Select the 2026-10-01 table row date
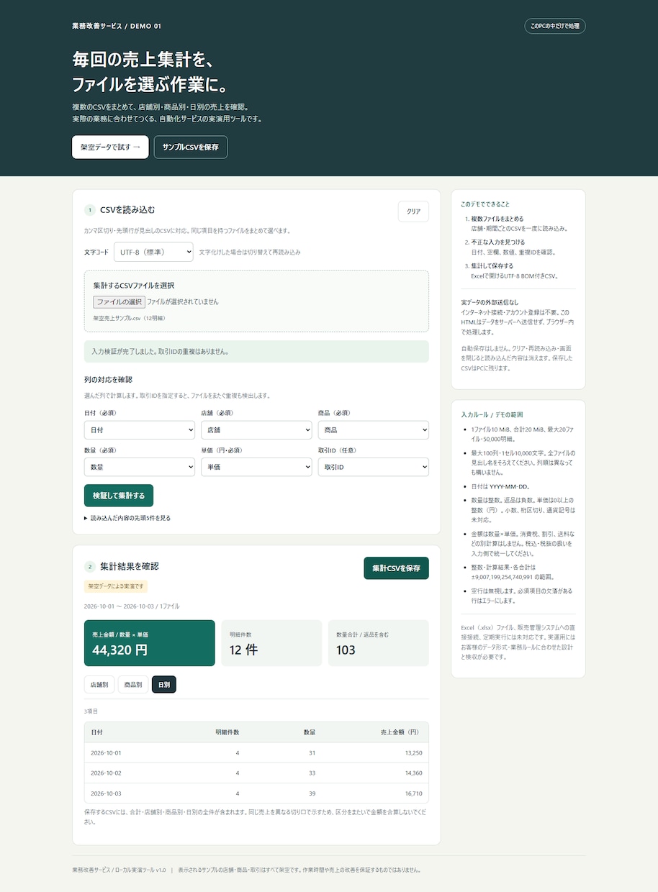658x892 pixels. coord(106,752)
